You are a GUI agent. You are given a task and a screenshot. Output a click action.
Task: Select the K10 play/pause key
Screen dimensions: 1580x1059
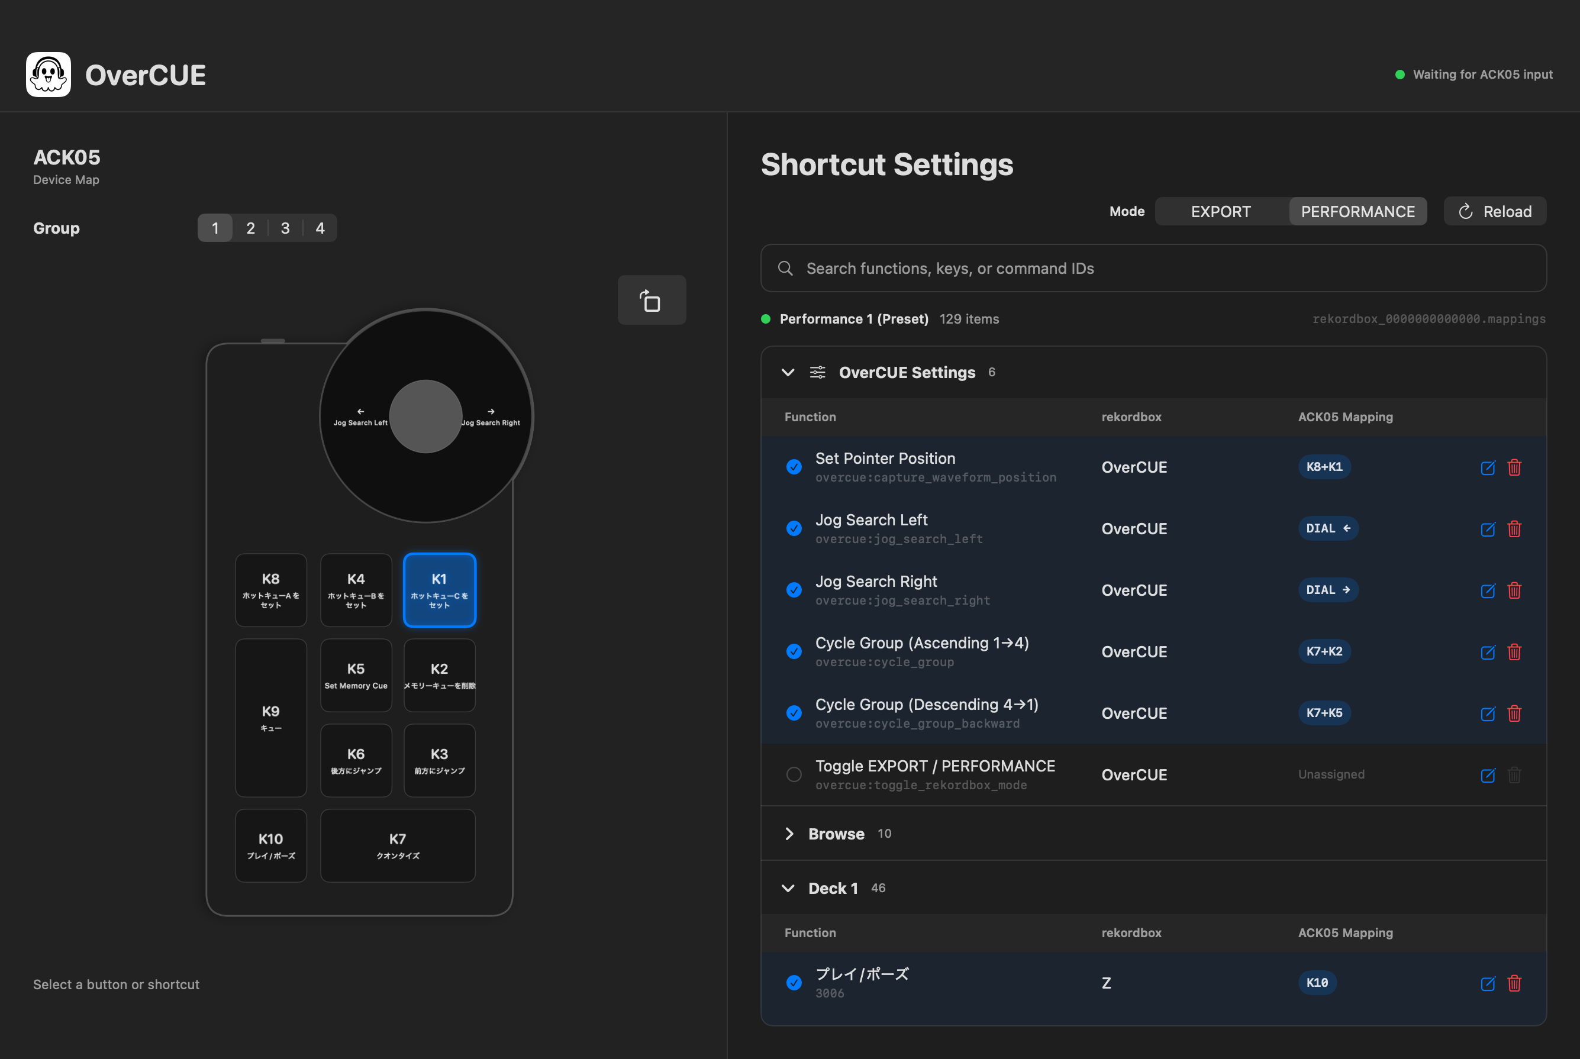pos(271,845)
